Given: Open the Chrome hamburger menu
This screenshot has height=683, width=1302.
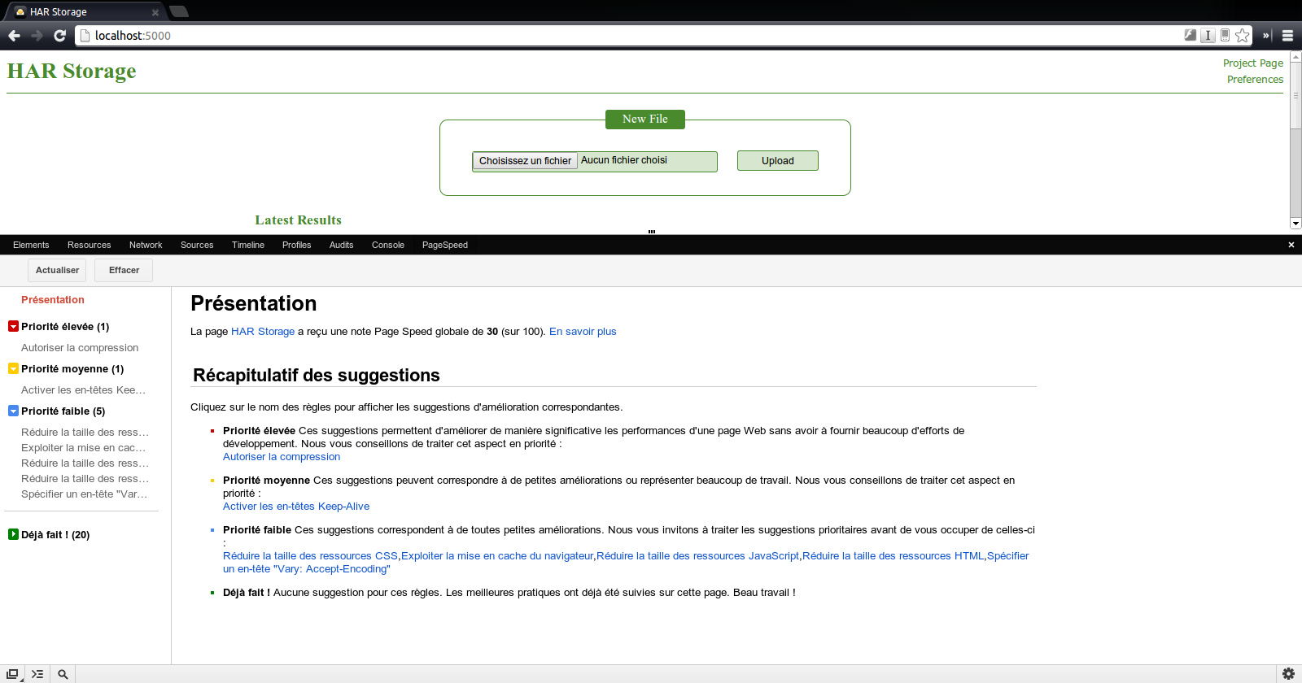Looking at the screenshot, I should click(1287, 36).
